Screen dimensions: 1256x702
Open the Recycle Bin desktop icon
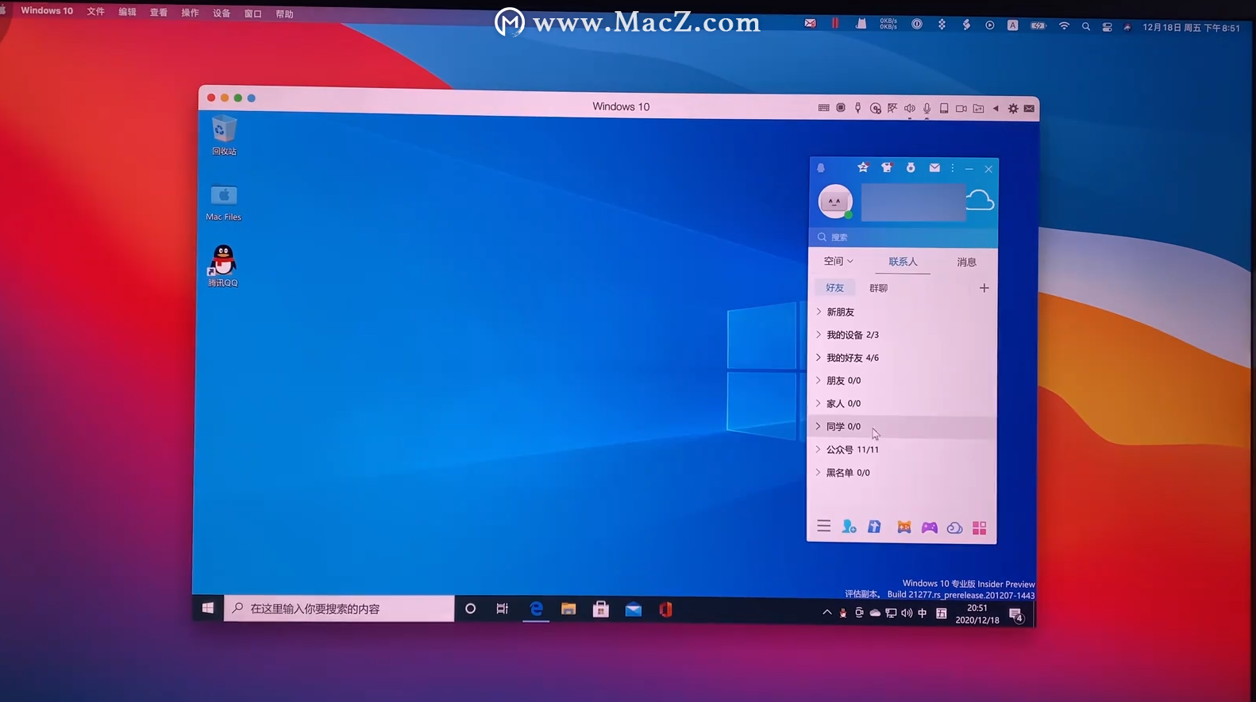click(x=224, y=135)
